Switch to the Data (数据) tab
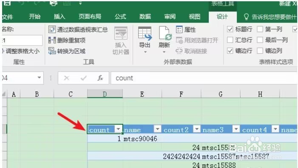 pyautogui.click(x=145, y=17)
